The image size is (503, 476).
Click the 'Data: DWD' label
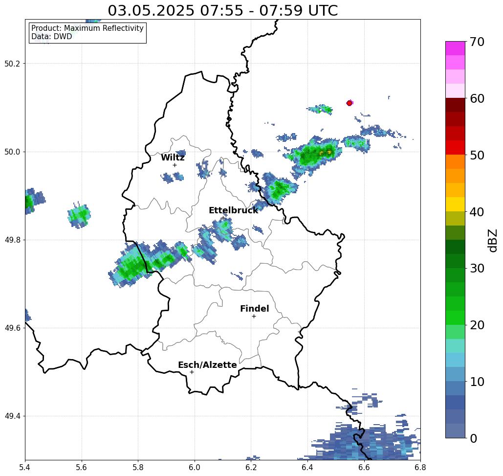tap(51, 36)
